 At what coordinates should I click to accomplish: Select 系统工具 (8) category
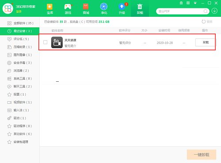tap(20, 79)
